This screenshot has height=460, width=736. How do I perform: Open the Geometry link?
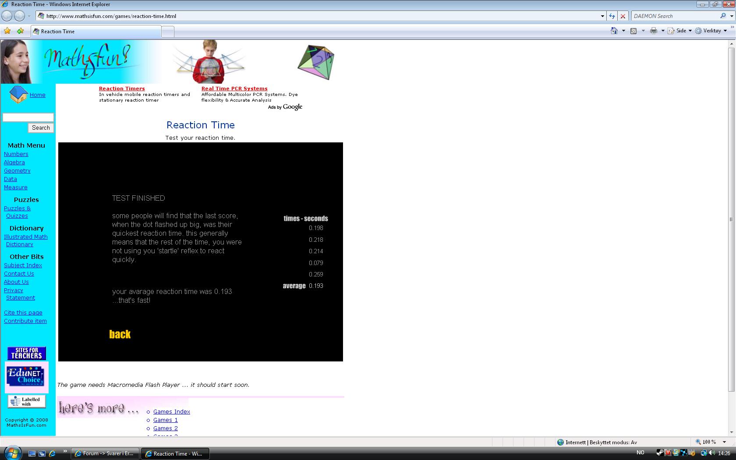point(17,171)
